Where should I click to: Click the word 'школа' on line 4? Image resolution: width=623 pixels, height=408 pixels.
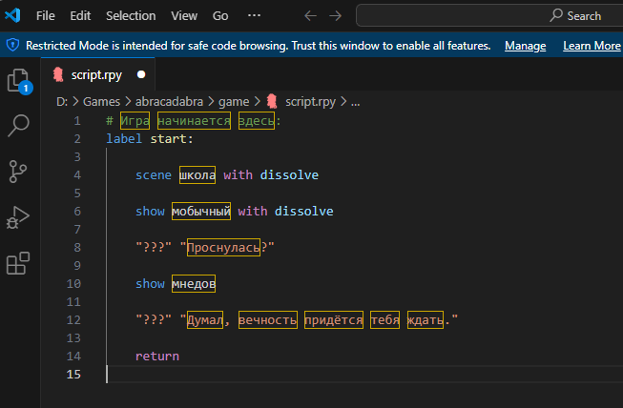197,175
